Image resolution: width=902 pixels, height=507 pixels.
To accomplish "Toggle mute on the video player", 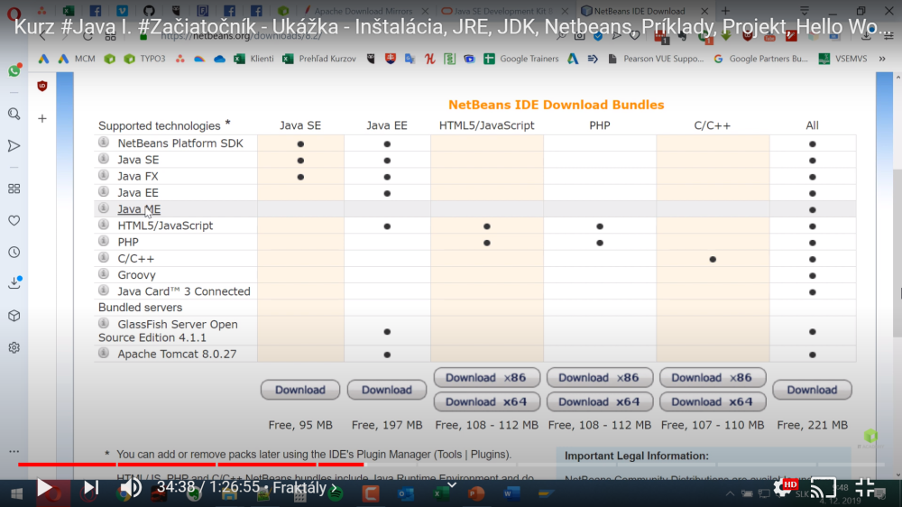I will point(131,488).
